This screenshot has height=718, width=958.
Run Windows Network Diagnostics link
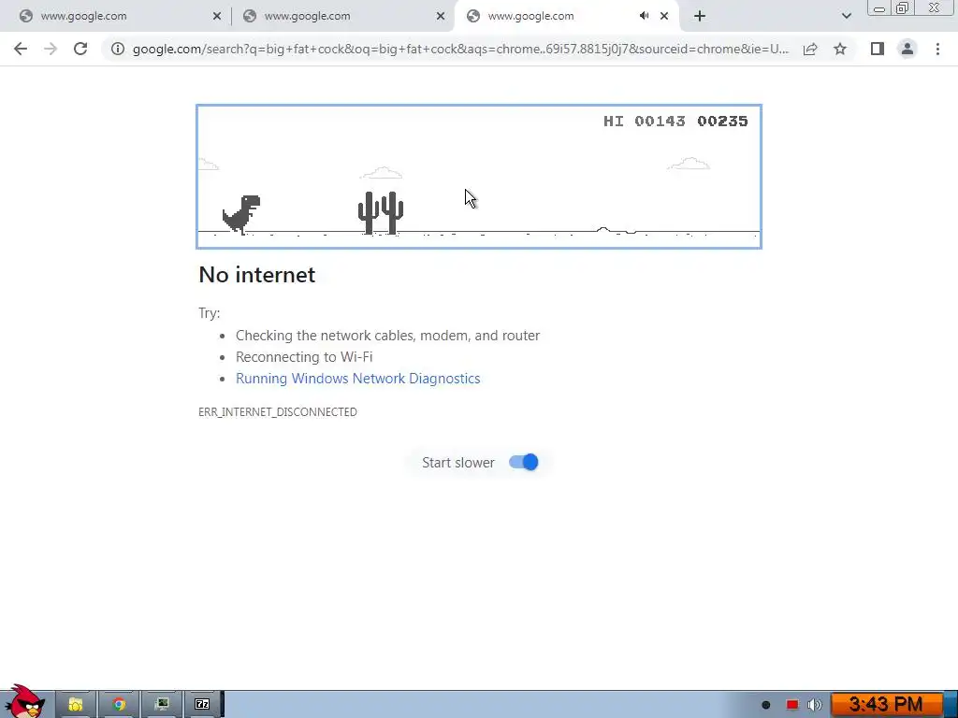[x=358, y=379]
